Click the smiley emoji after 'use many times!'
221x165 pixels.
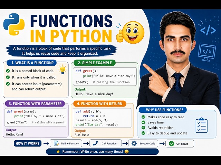(127, 152)
